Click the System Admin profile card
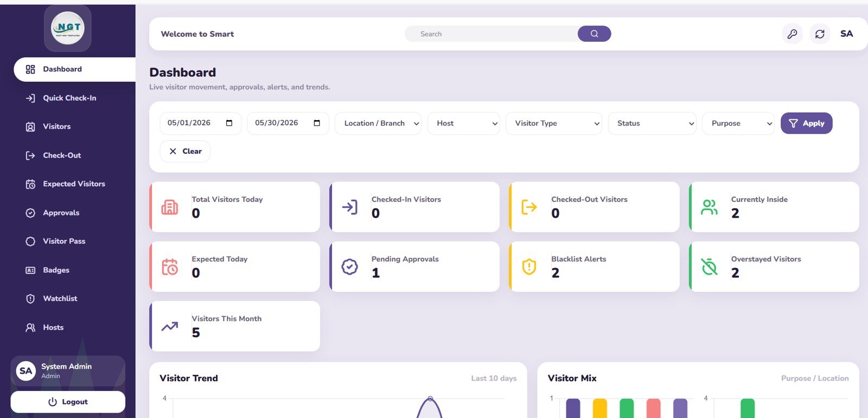The image size is (868, 418). point(68,371)
